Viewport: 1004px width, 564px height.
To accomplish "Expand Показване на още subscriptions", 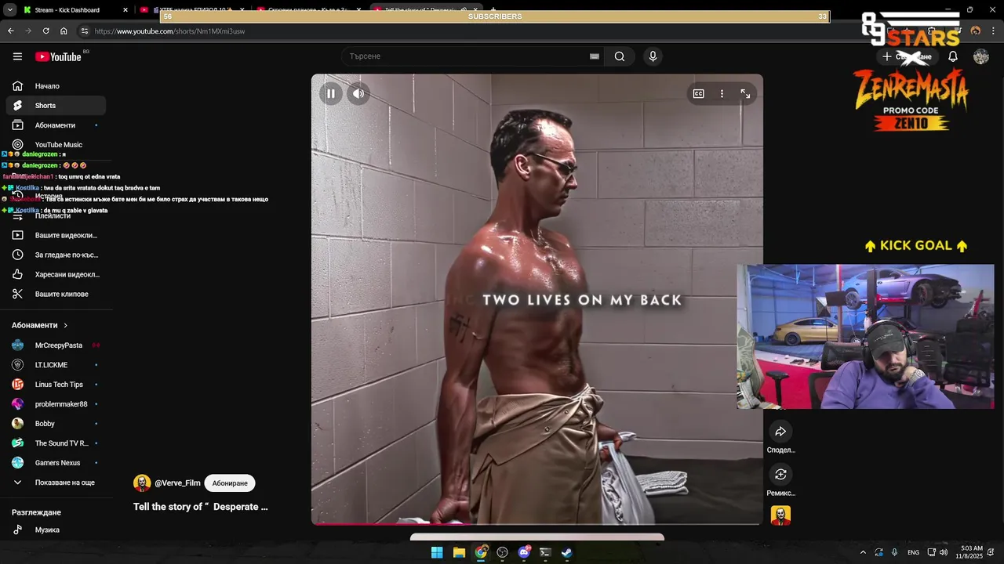I will click(x=55, y=483).
